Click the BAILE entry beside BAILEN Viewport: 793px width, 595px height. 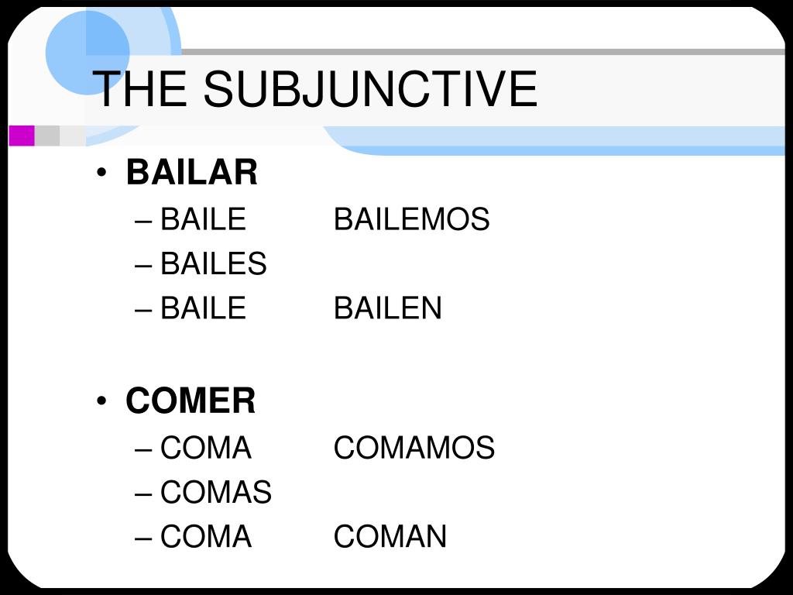(x=204, y=308)
